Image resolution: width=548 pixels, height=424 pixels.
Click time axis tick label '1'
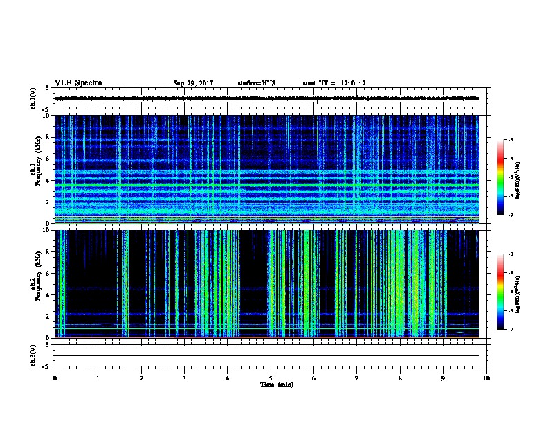coord(98,378)
